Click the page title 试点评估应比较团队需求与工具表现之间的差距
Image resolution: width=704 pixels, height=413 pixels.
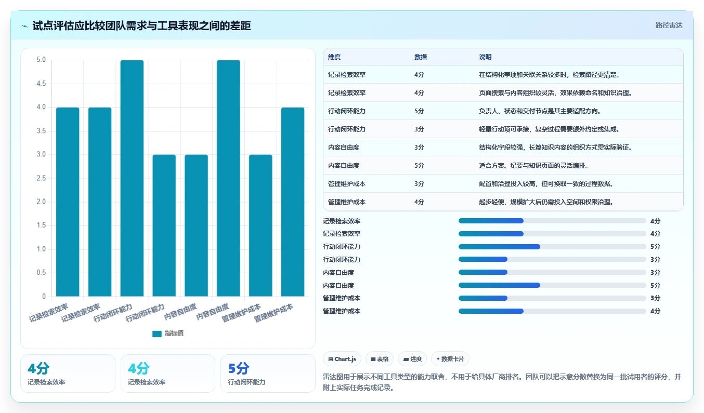coord(141,25)
